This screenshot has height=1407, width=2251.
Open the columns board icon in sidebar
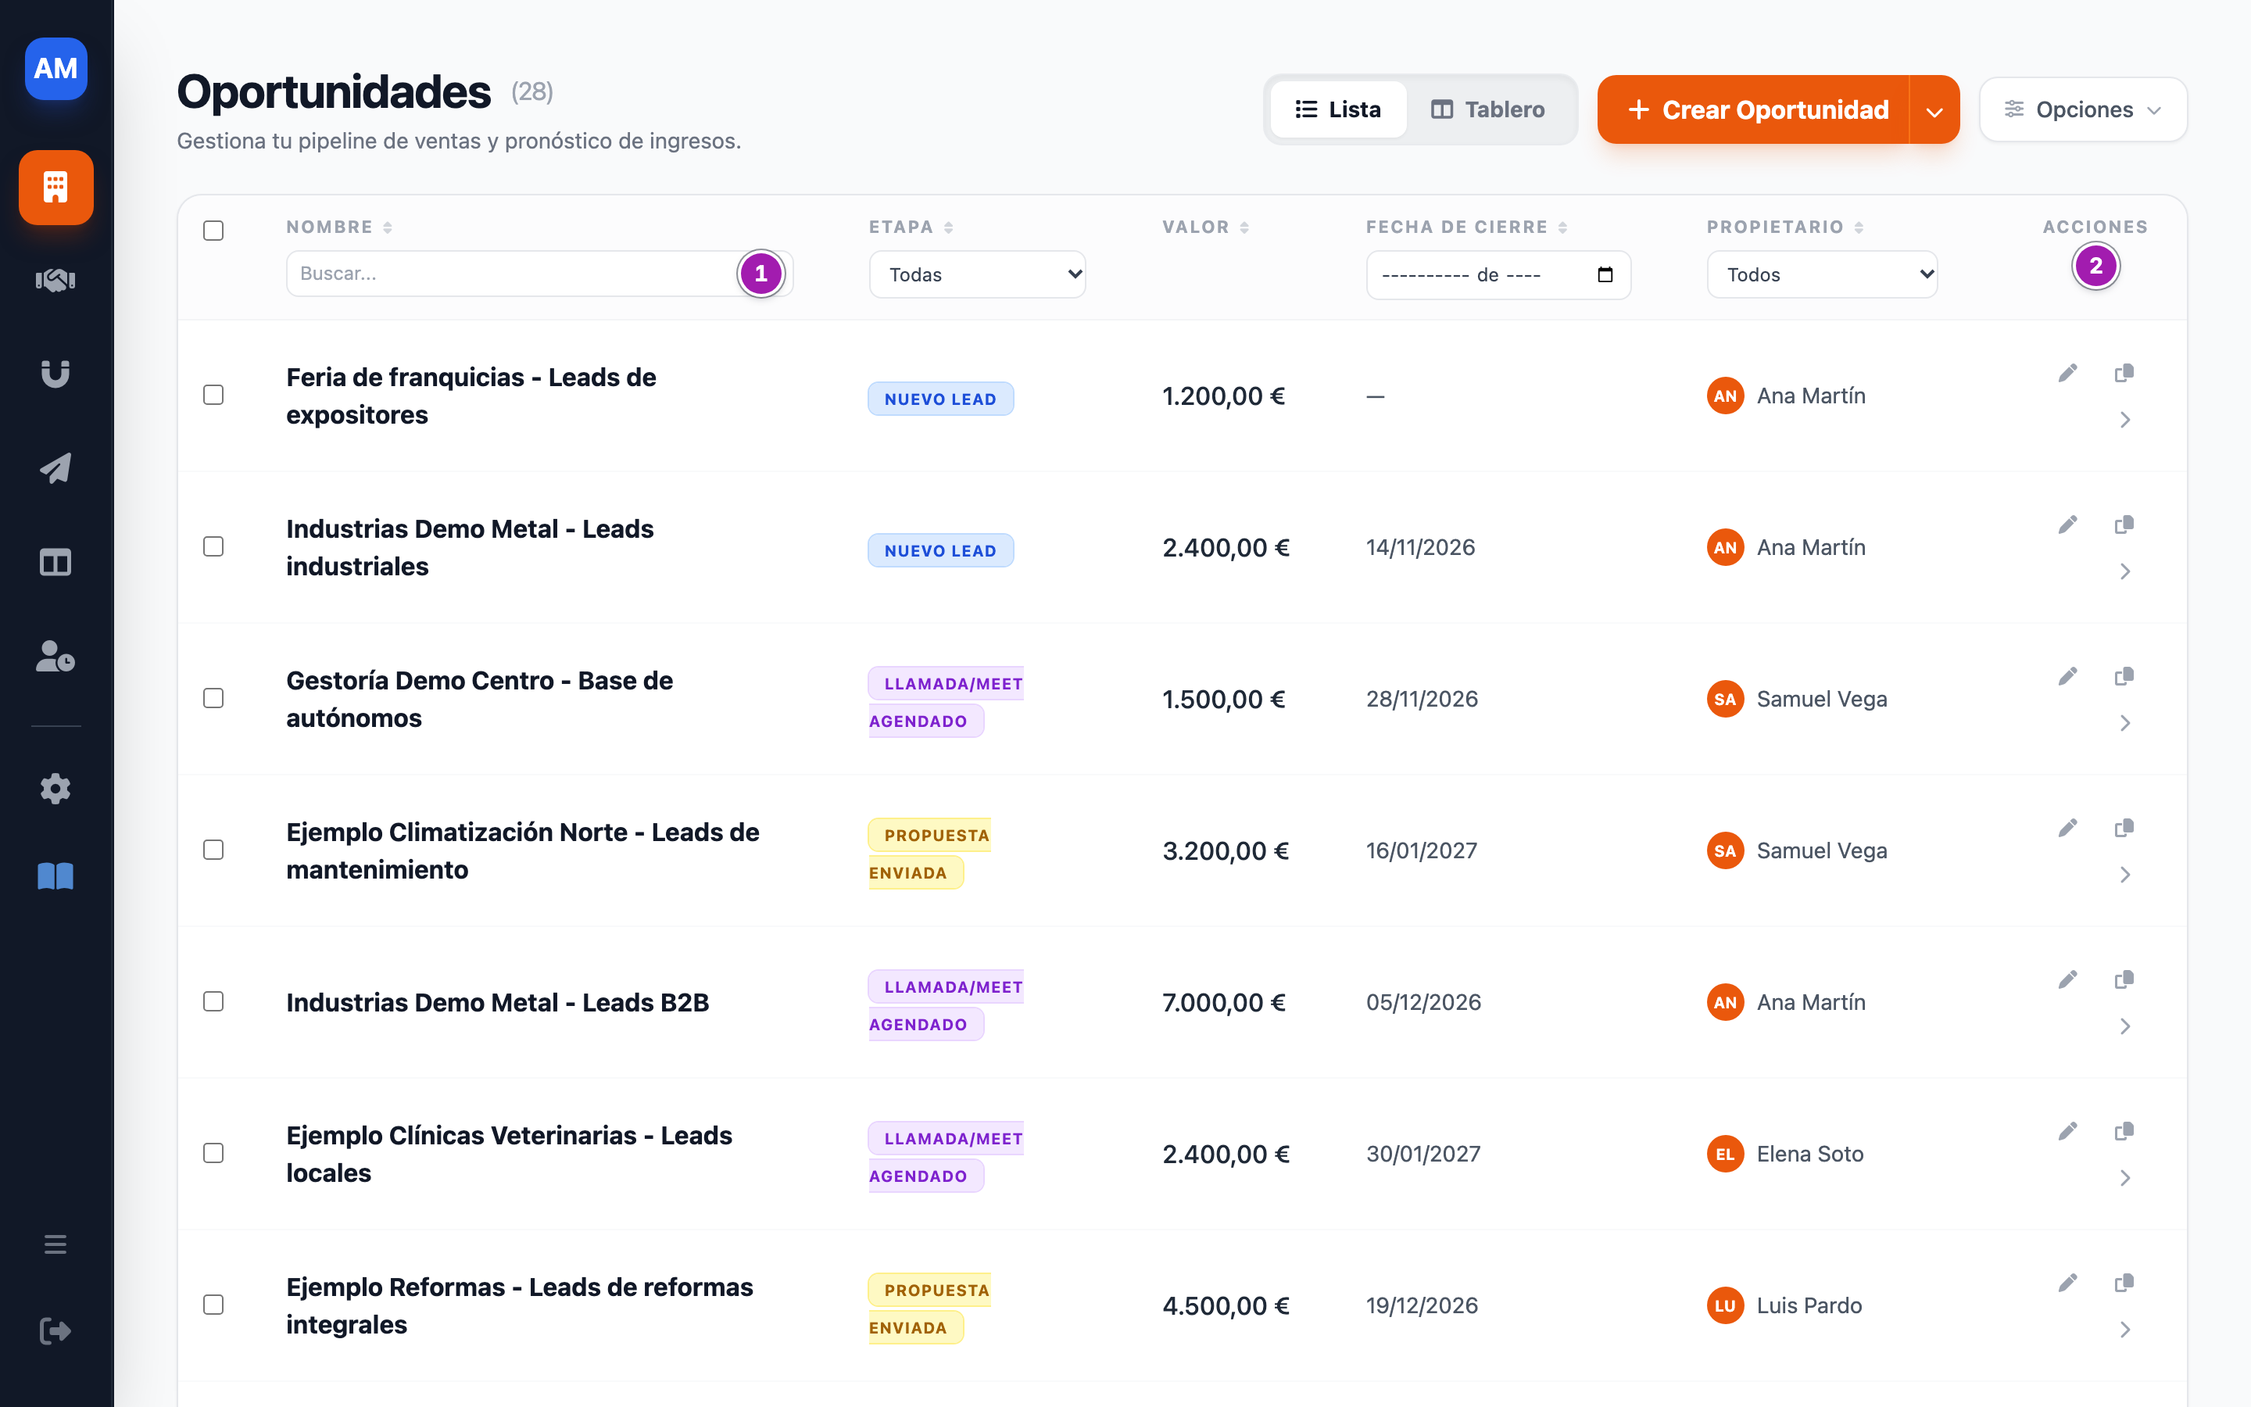tap(55, 562)
